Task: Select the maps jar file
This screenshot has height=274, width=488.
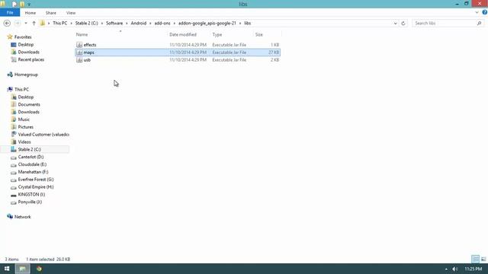Action: coord(178,53)
